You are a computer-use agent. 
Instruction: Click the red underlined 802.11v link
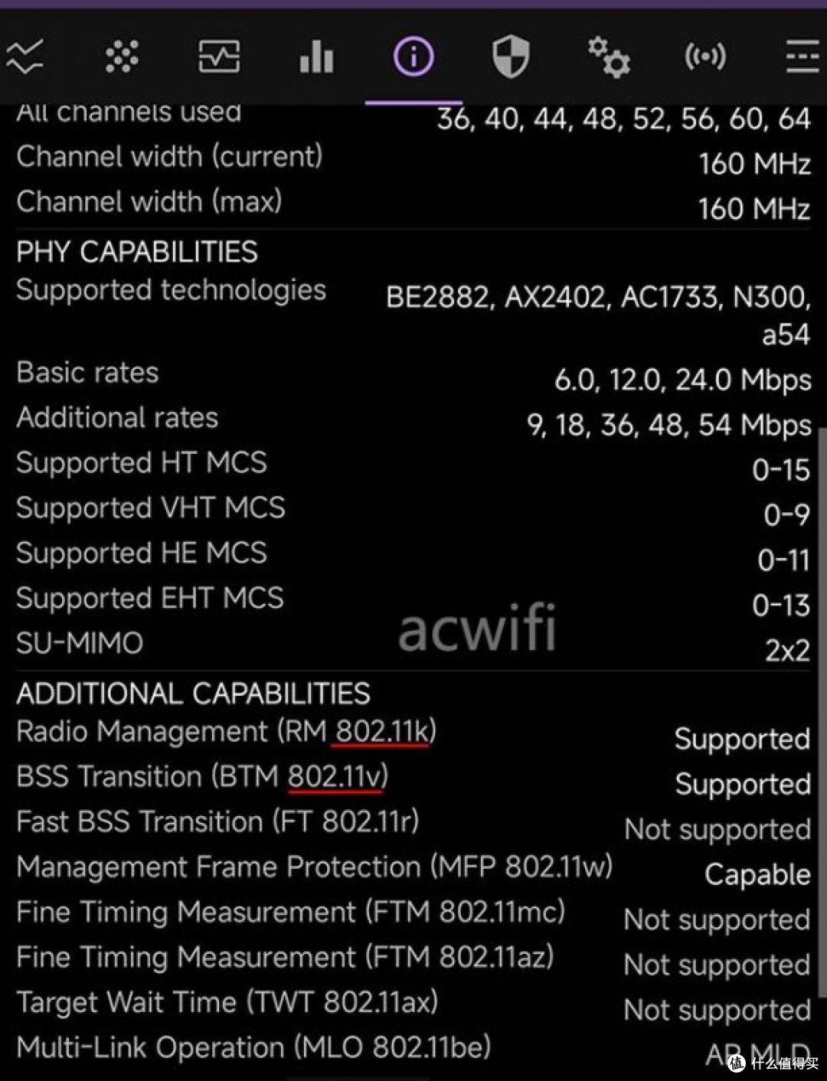(x=335, y=776)
